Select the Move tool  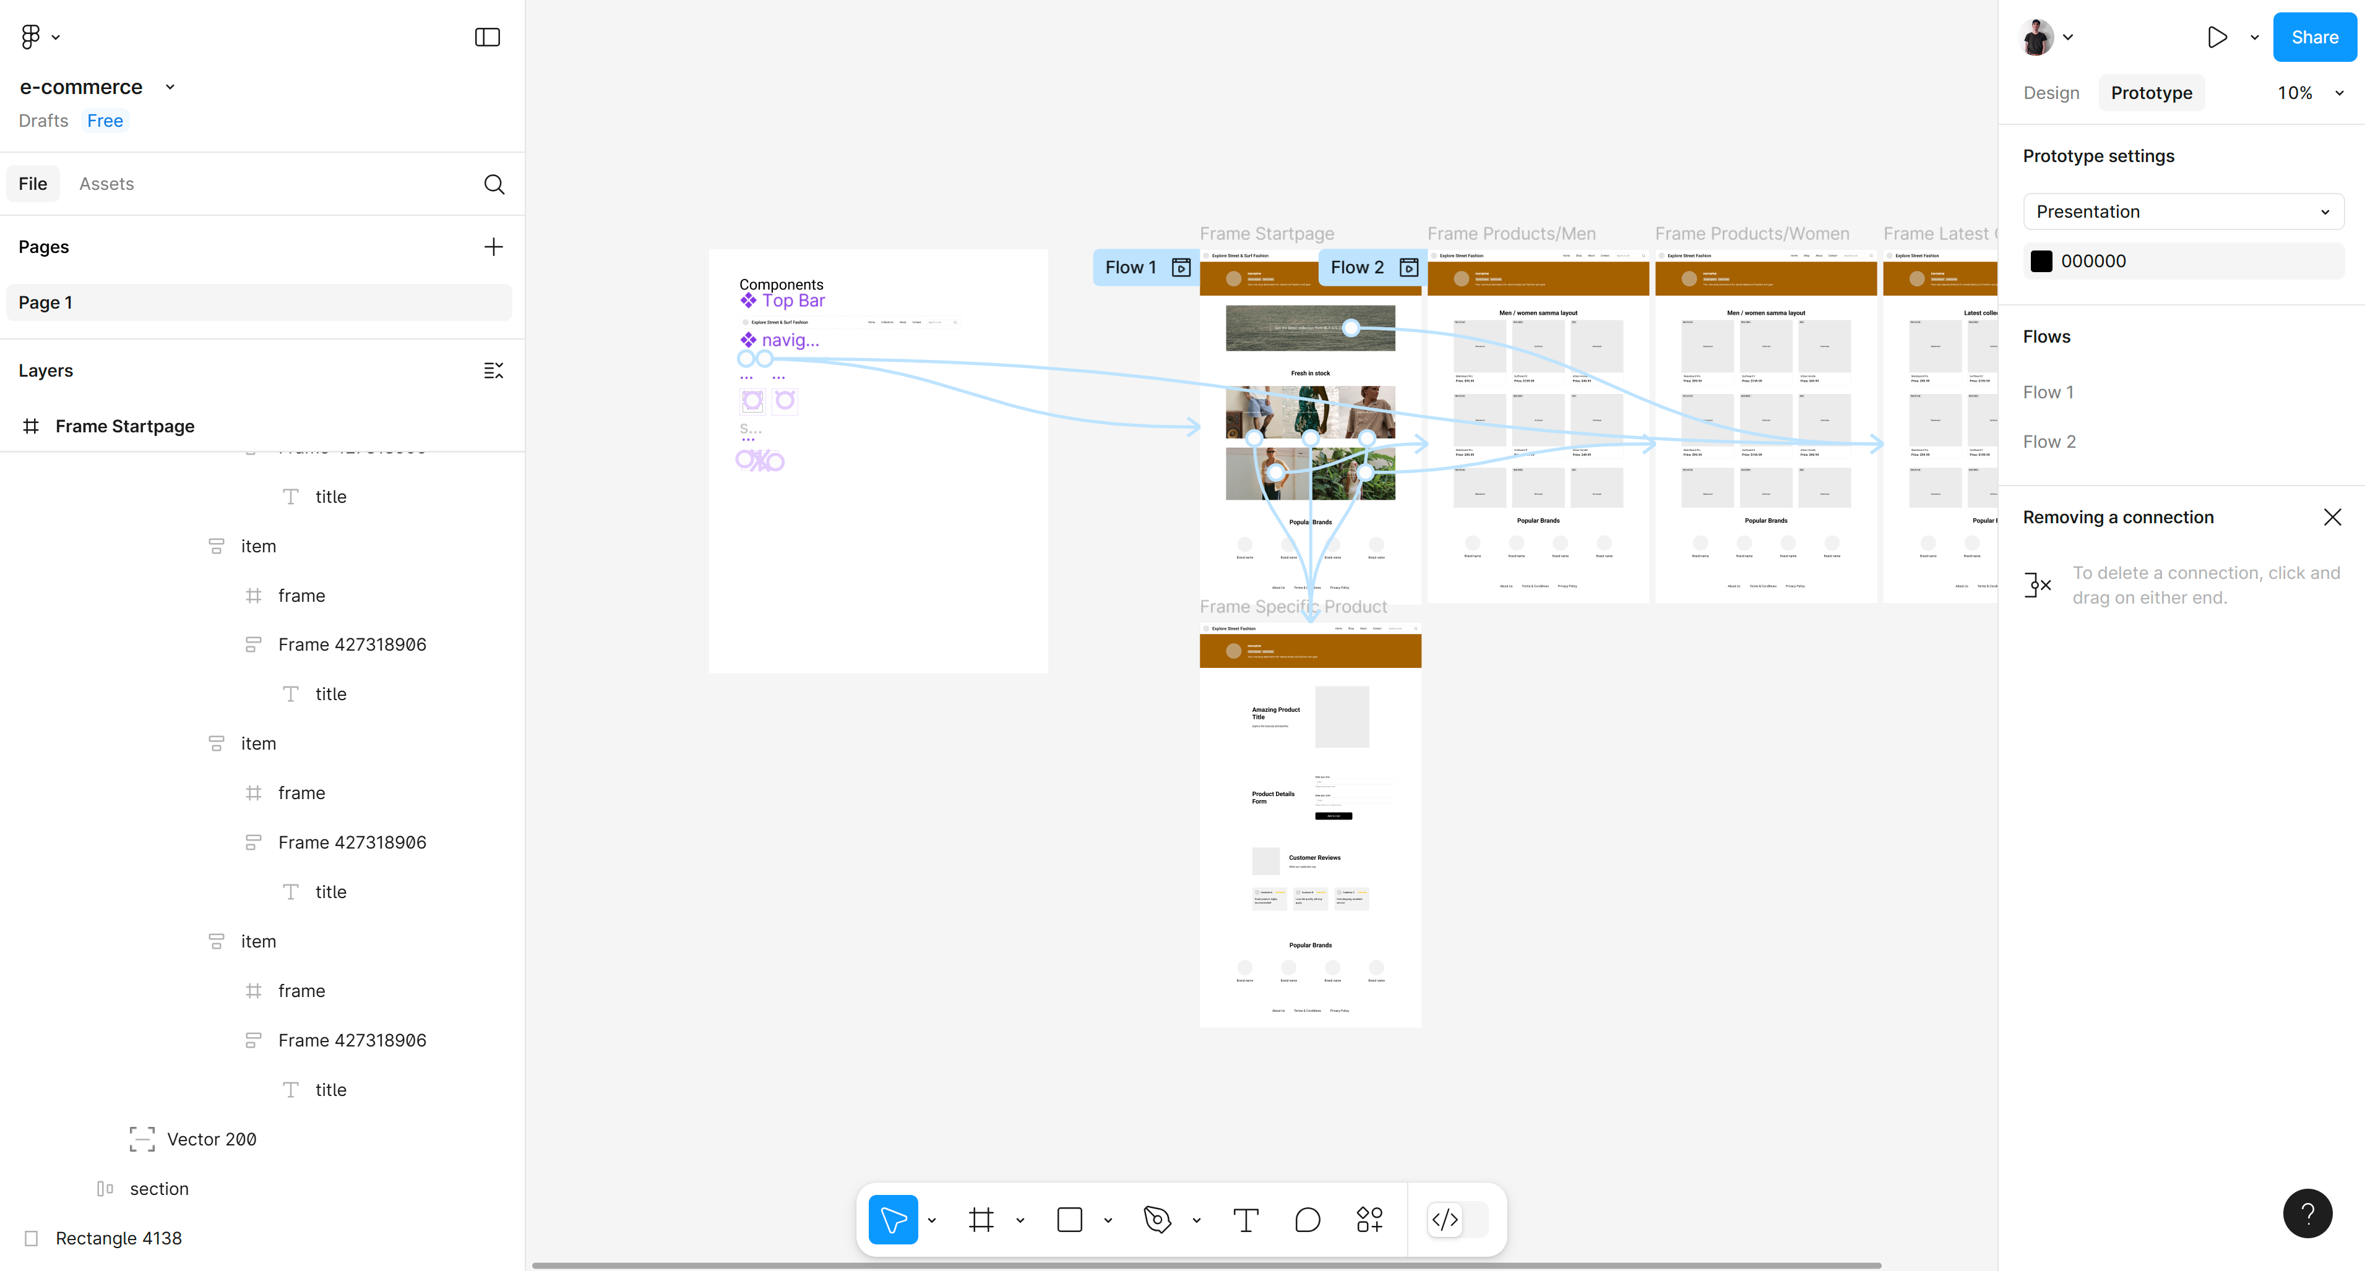coord(894,1220)
